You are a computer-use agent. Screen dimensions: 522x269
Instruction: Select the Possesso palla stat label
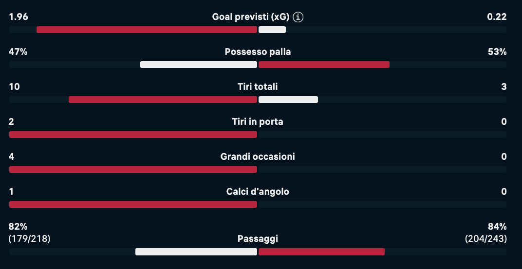coord(258,52)
